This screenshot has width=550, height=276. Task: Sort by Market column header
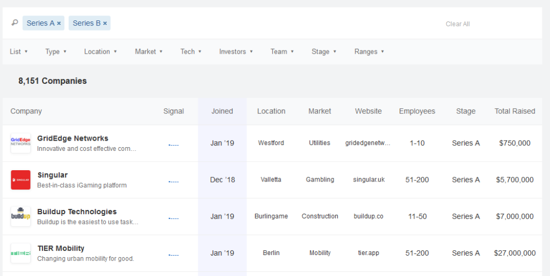coord(320,111)
